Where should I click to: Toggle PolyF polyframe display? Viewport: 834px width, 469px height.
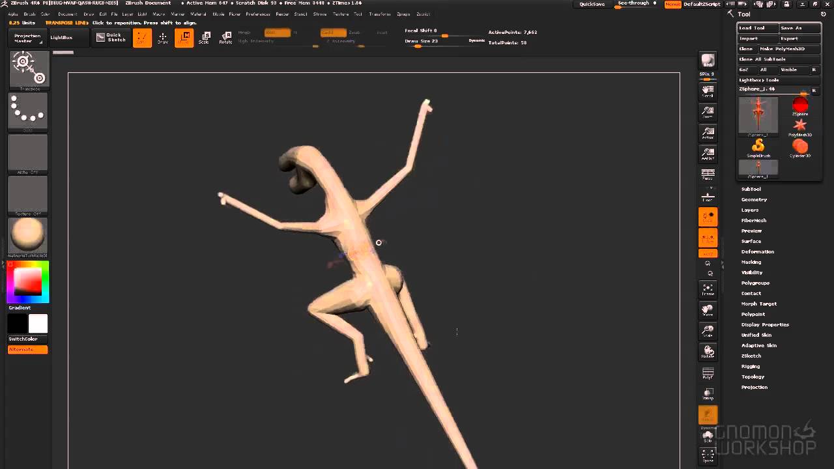coord(708,373)
